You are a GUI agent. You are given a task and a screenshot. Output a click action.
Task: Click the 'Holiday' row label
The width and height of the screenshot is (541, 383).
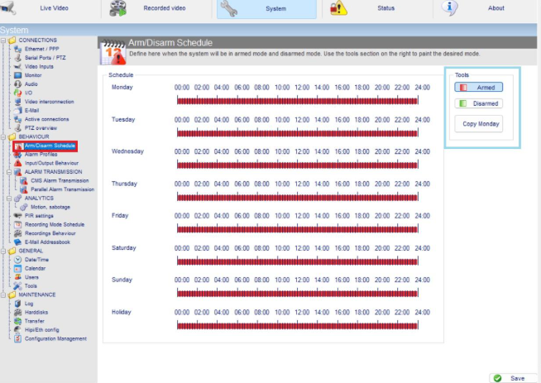pos(121,312)
